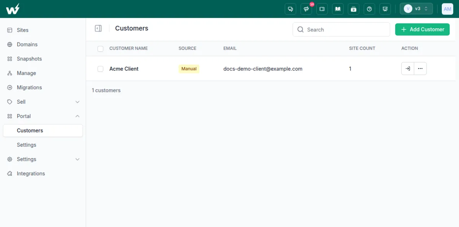The height and width of the screenshot is (227, 459).
Task: Click the Migrations arrow-circle icon
Action: click(10, 87)
